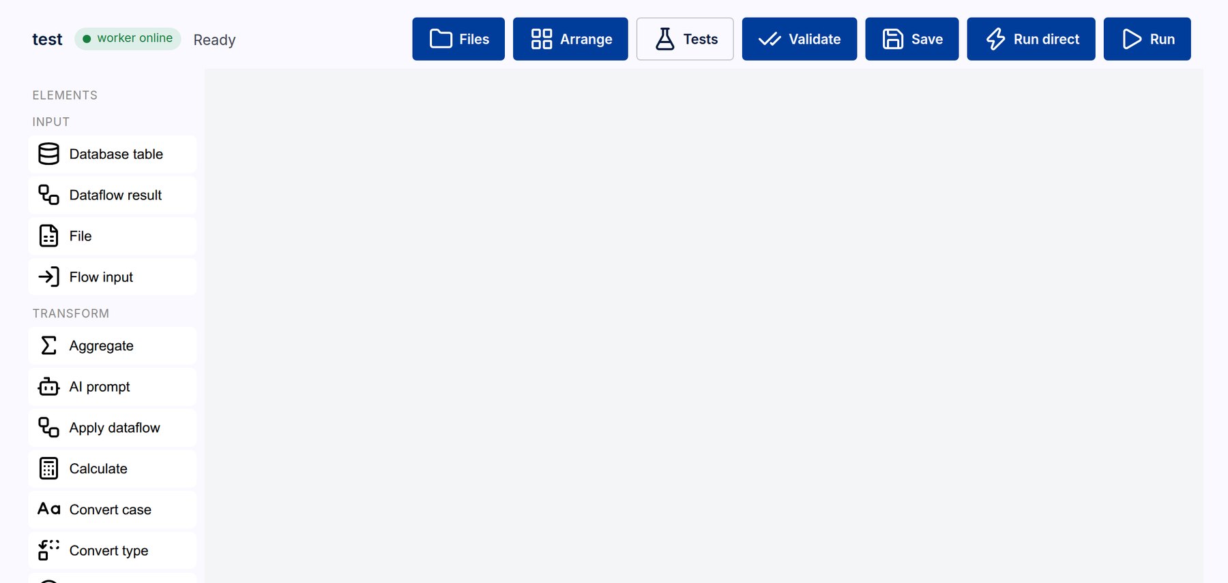Screen dimensions: 1228x583
Task: Click the worker online status badge
Action: [x=128, y=39]
